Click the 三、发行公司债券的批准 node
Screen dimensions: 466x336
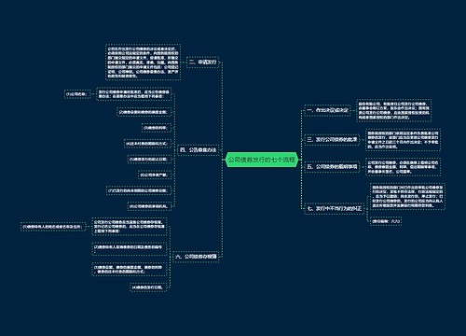pos(332,140)
